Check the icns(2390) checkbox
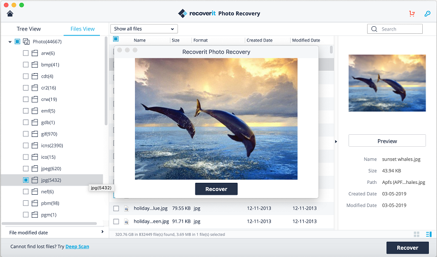 pyautogui.click(x=26, y=145)
